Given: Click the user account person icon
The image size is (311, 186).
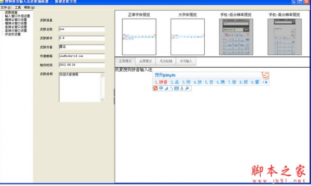Looking at the screenshot, I should point(182,88).
